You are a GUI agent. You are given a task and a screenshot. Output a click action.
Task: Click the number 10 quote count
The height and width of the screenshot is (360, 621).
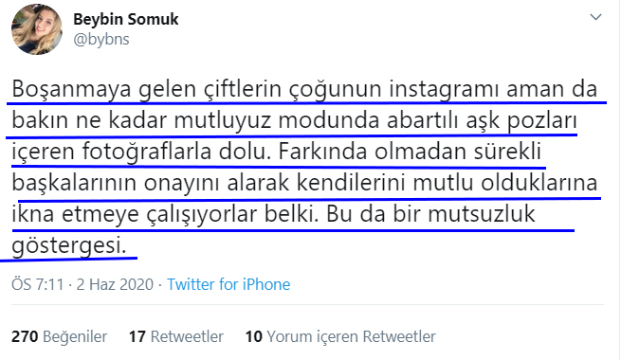(253, 336)
